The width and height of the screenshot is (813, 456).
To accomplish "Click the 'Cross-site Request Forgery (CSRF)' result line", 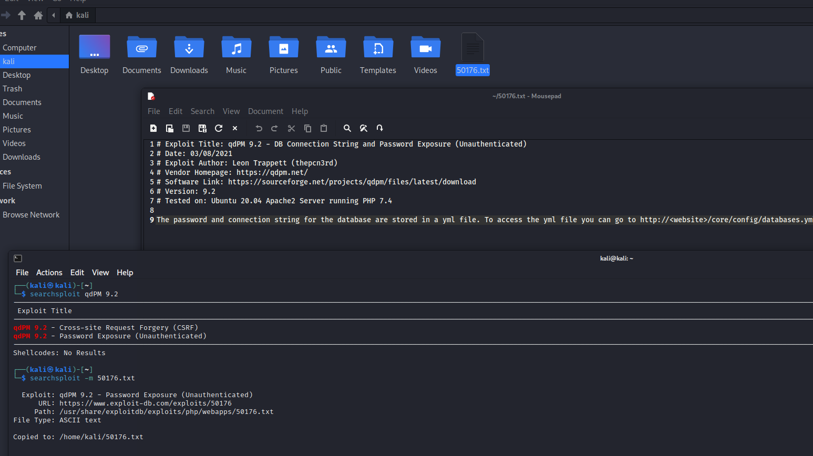I will coord(106,328).
